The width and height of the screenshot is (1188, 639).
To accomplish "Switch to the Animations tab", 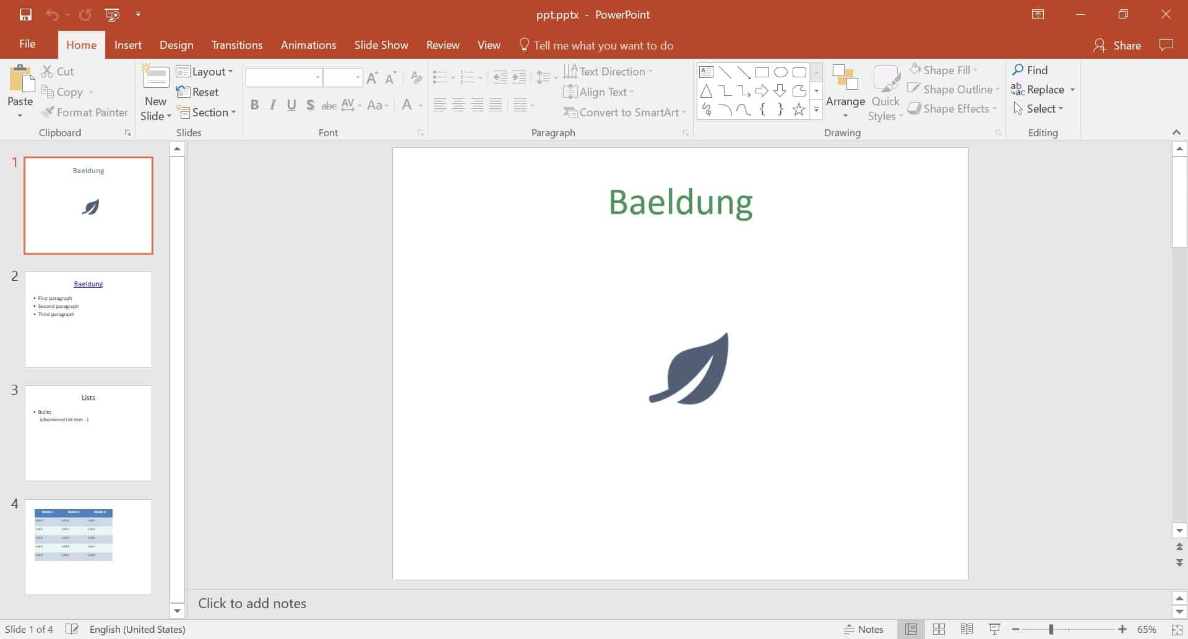I will pos(308,45).
